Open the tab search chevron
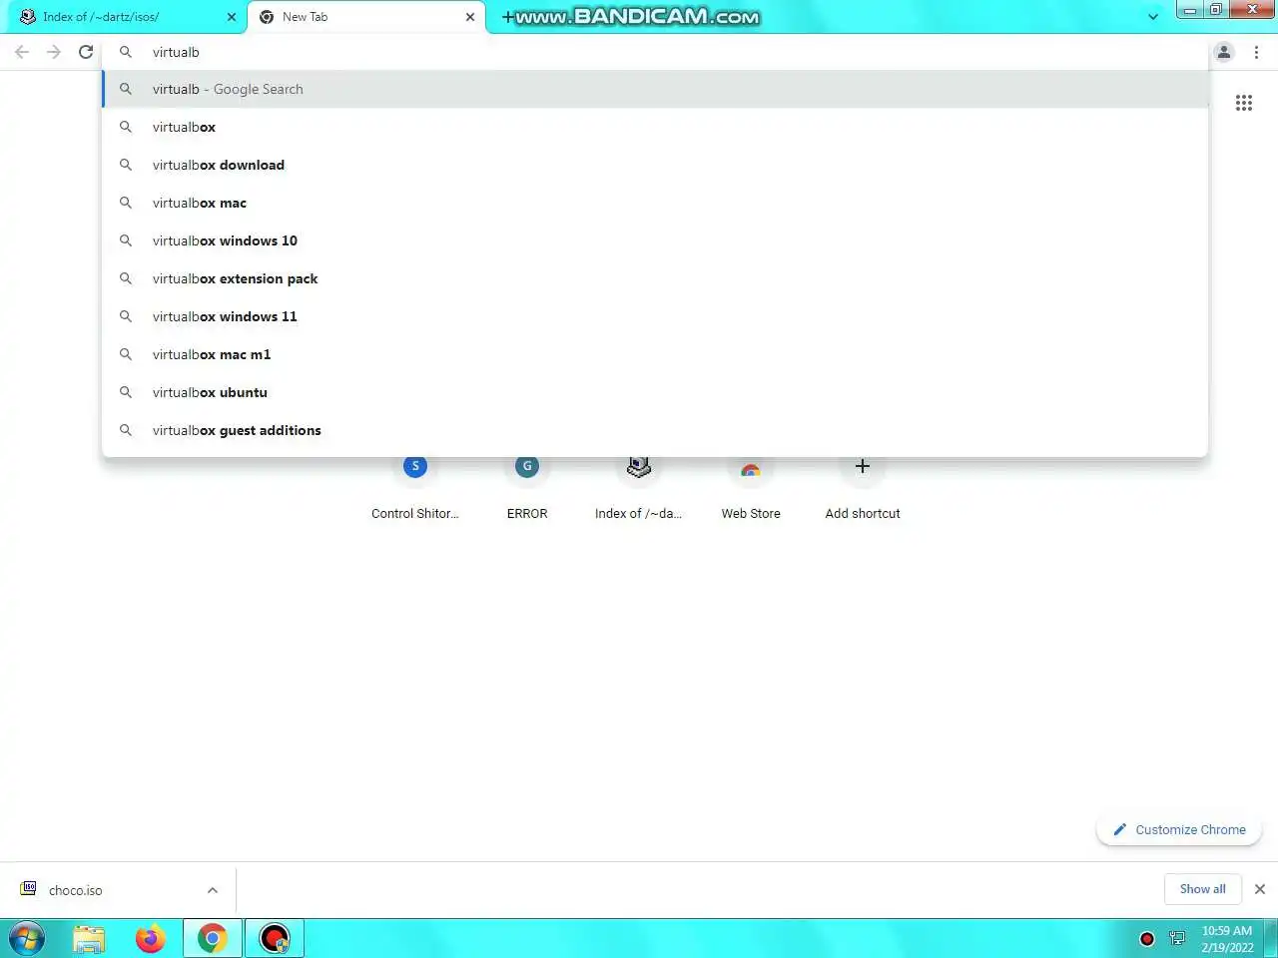 (x=1153, y=17)
